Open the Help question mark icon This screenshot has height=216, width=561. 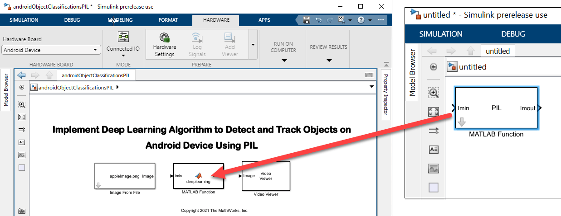pyautogui.click(x=361, y=20)
